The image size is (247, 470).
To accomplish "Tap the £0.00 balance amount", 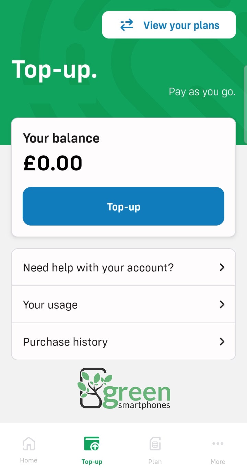I will pos(53,163).
